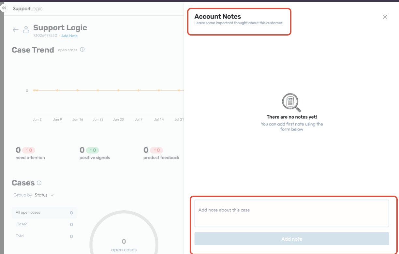Collapse the sidebar with double-chevron icon
The height and width of the screenshot is (254, 399).
tap(4, 8)
